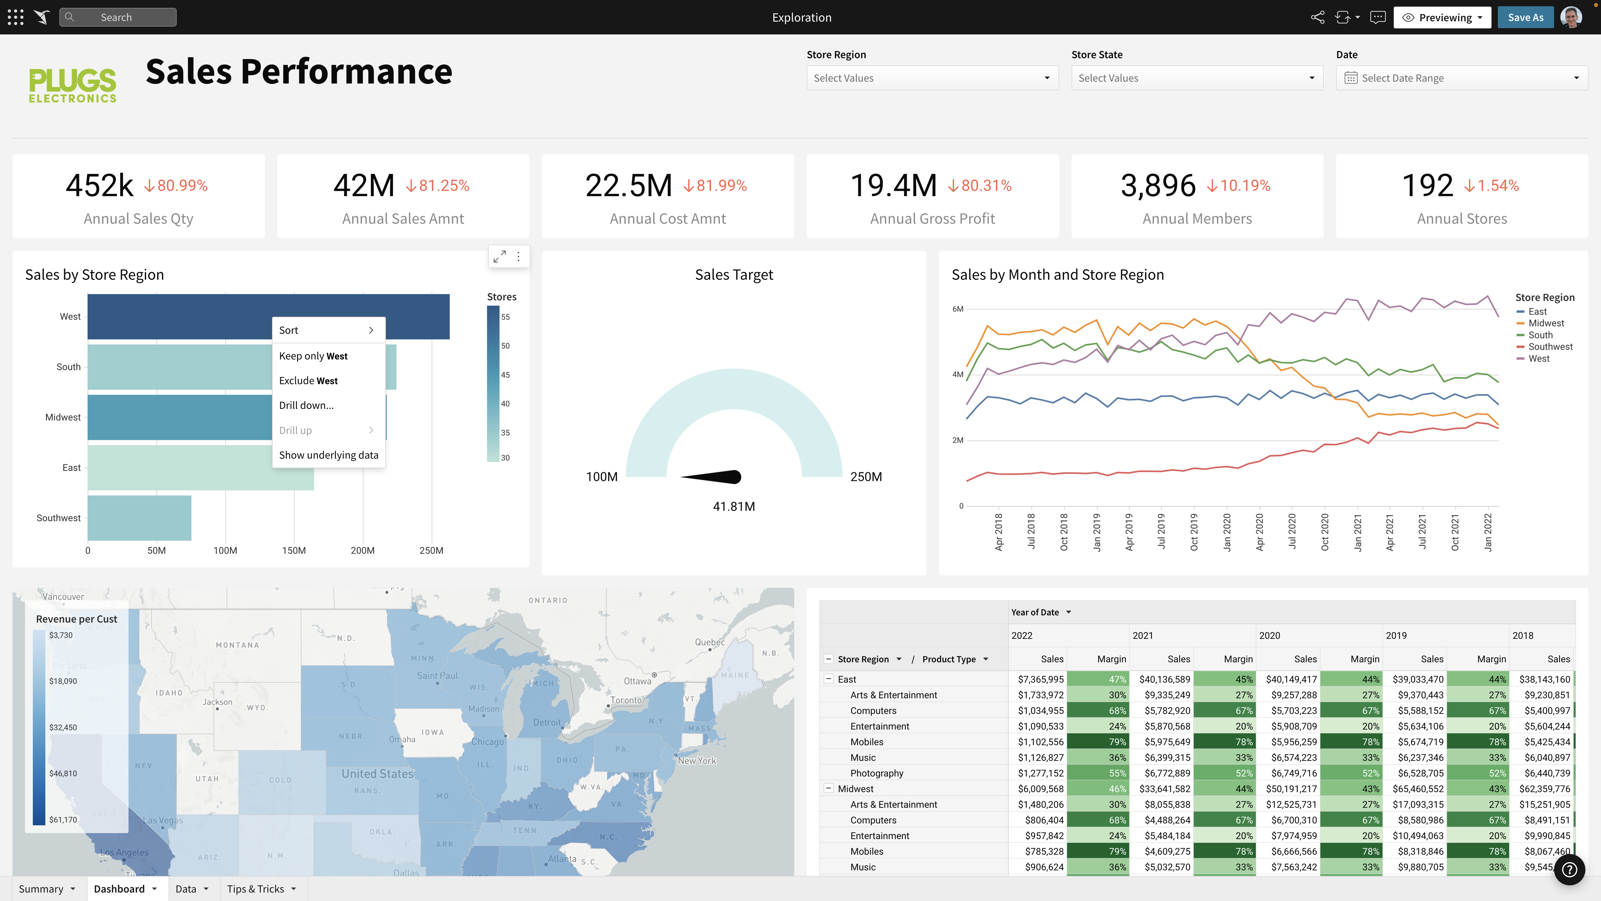Switch to the Summary tab
The image size is (1601, 901).
(42, 888)
